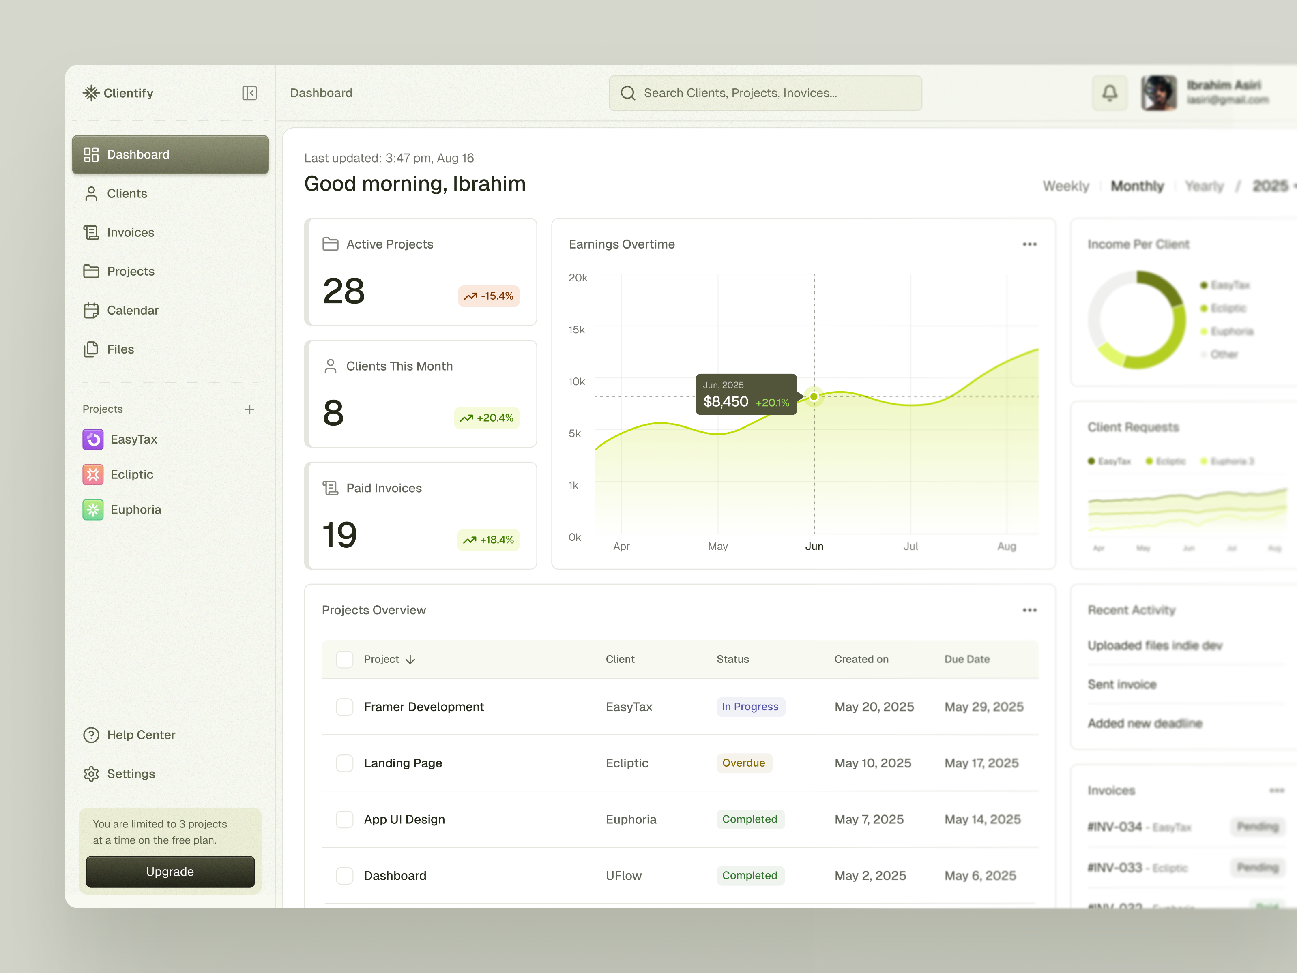
Task: Click the notification bell icon
Action: (x=1110, y=92)
